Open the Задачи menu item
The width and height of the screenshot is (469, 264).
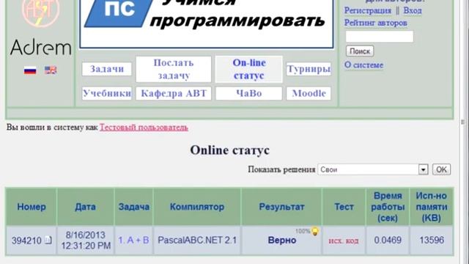click(x=107, y=69)
